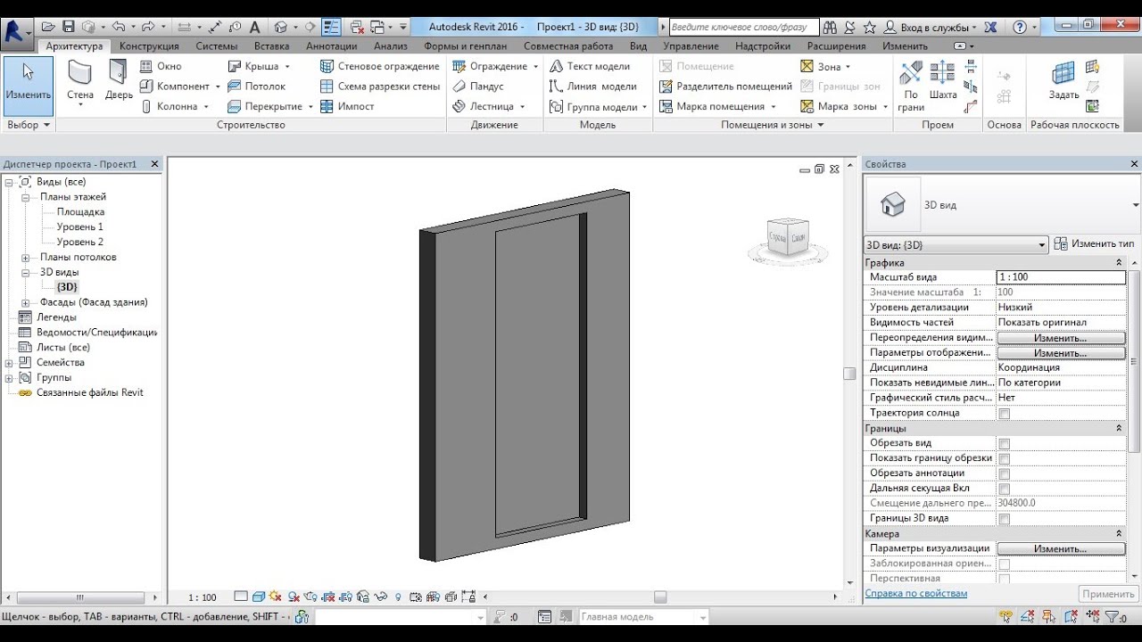Click the favorites star icon
This screenshot has height=642, width=1142.
(869, 28)
